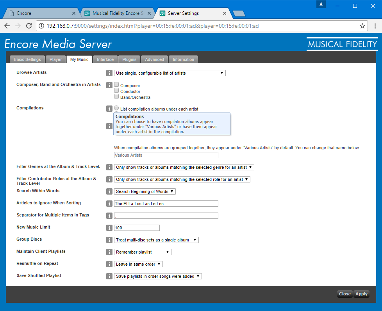The height and width of the screenshot is (311, 382).
Task: Click info icon for Search Within Words
Action: 109,191
